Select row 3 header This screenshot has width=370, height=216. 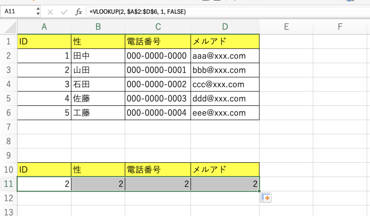[x=9, y=70]
